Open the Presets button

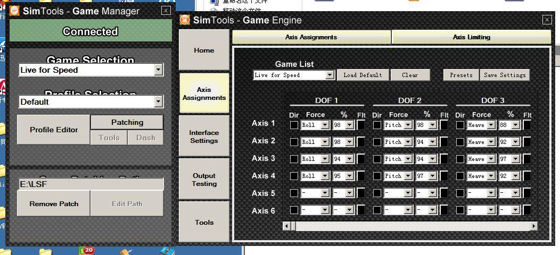(x=461, y=75)
